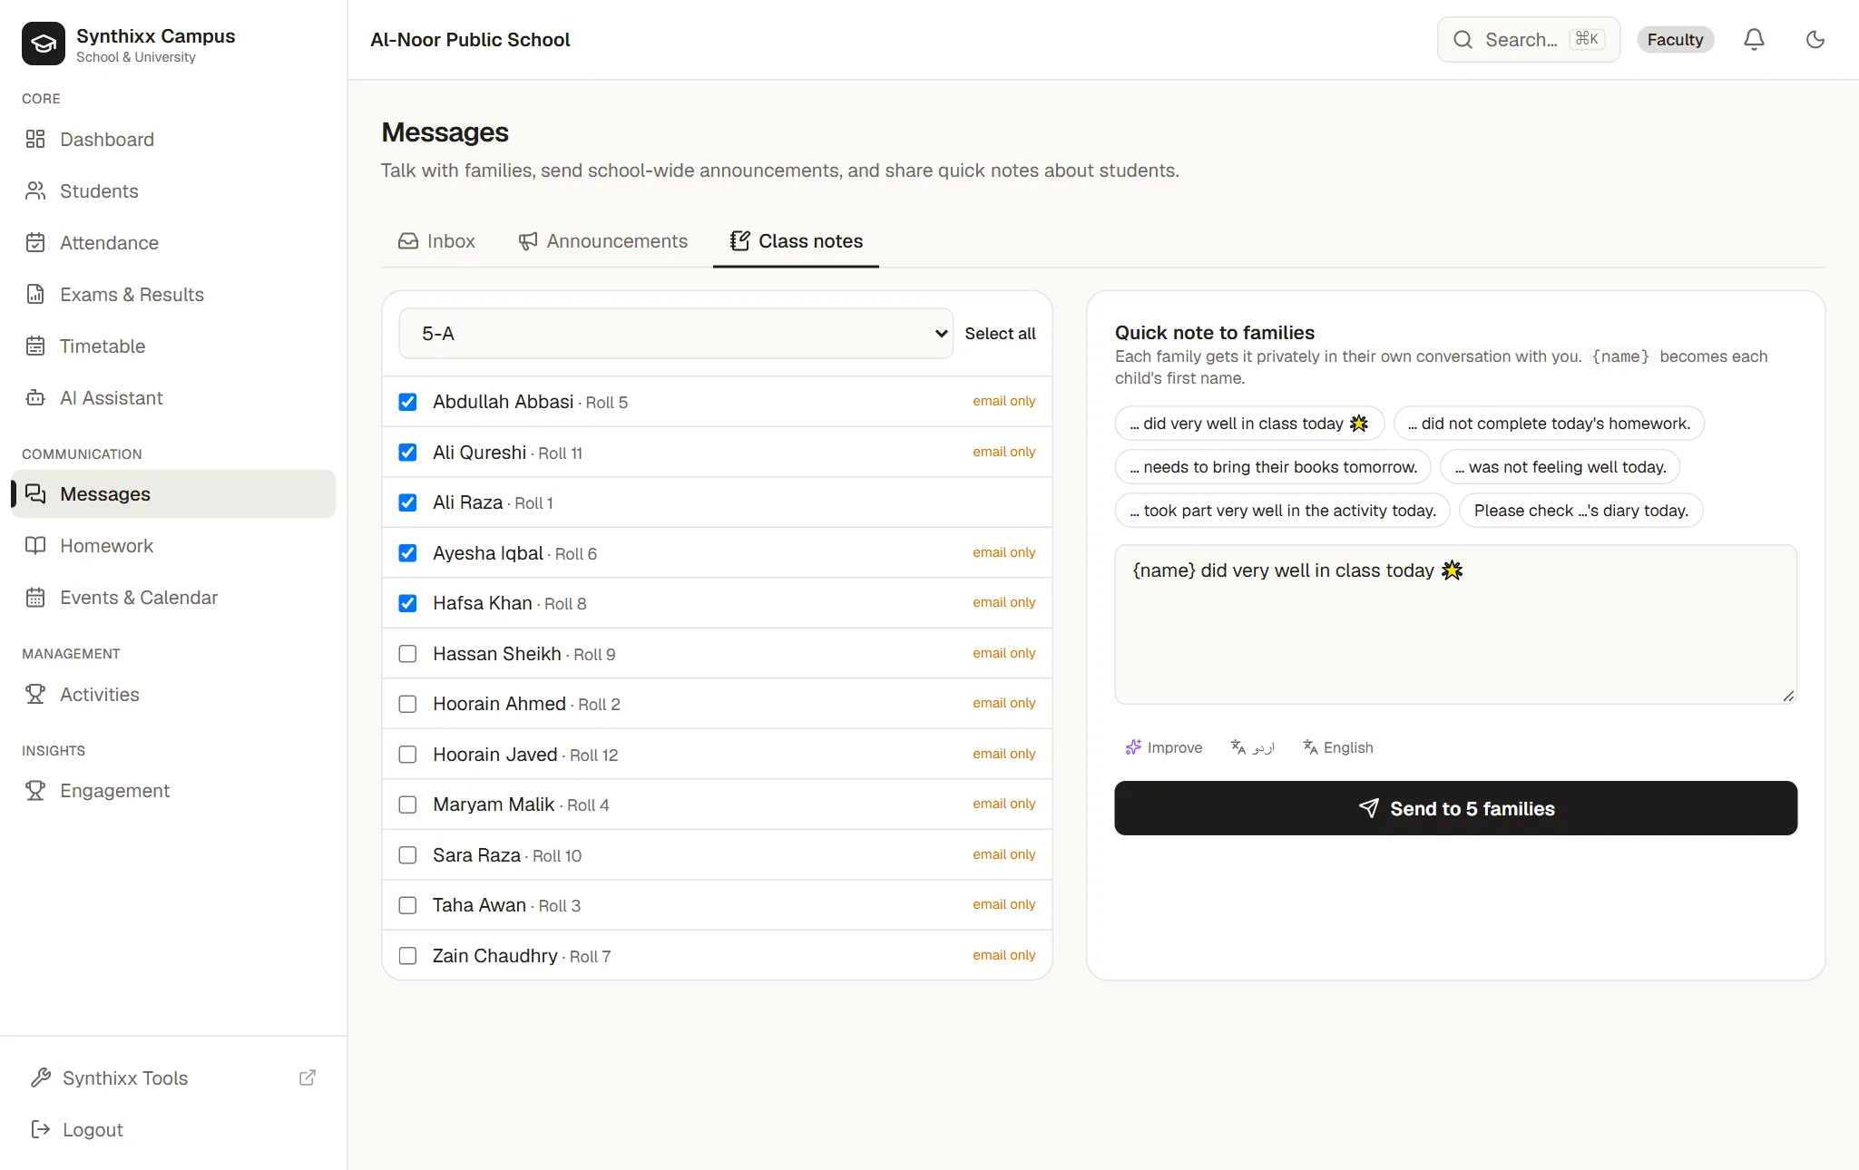This screenshot has height=1170, width=1859.
Task: Click Send to 5 families button
Action: click(1455, 808)
